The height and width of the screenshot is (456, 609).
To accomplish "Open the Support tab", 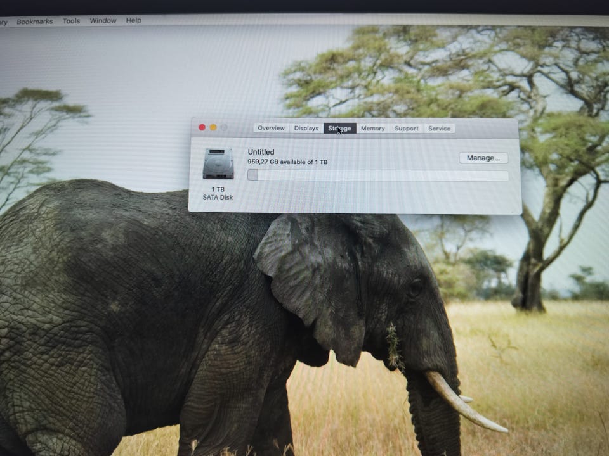I will click(x=406, y=129).
